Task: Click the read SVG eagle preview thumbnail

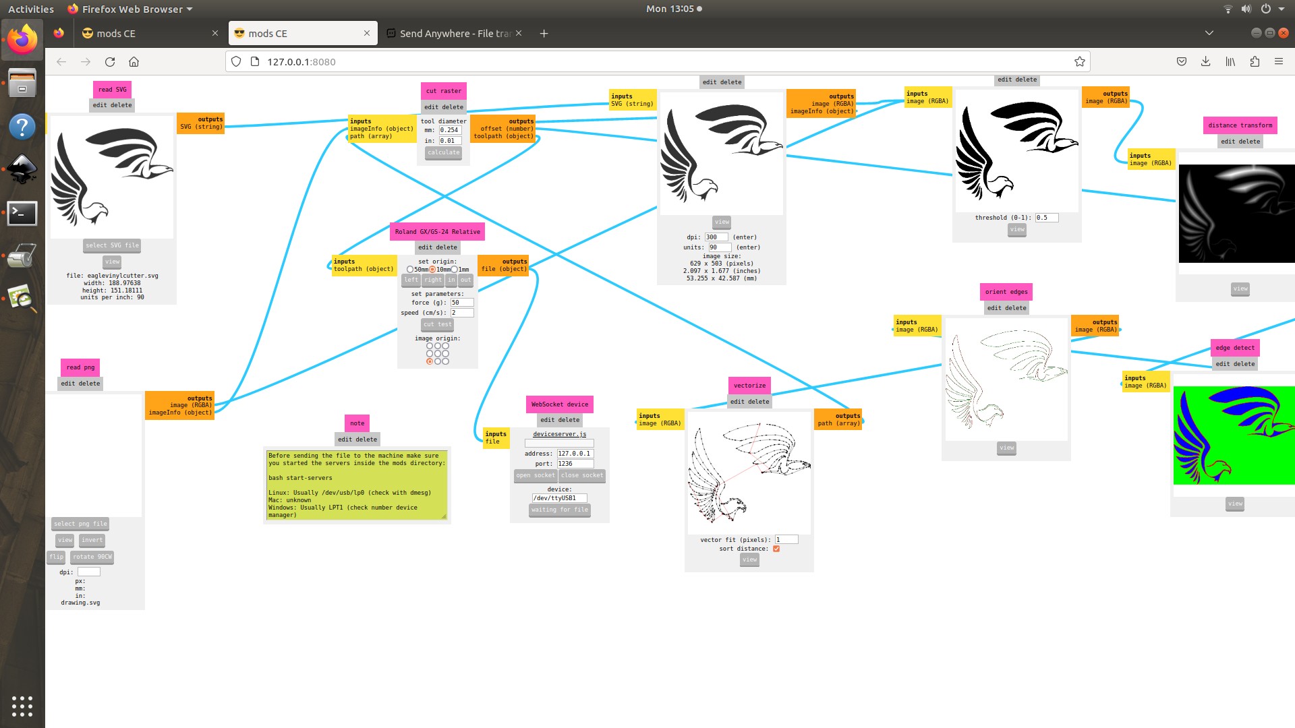Action: 111,177
